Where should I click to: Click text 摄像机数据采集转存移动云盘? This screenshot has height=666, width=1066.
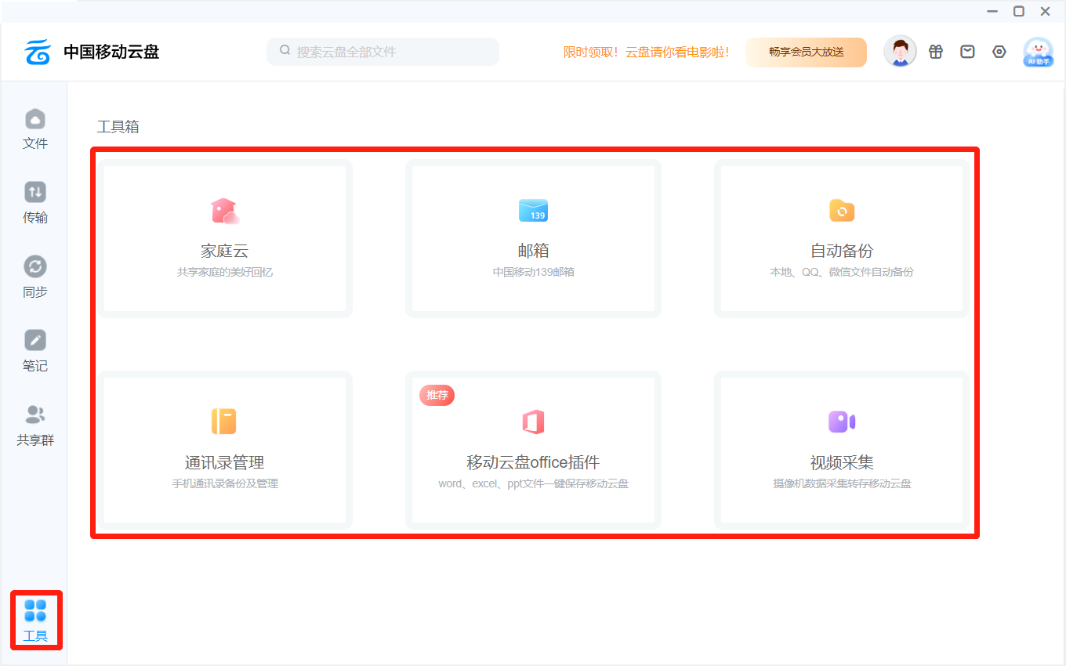click(x=842, y=483)
